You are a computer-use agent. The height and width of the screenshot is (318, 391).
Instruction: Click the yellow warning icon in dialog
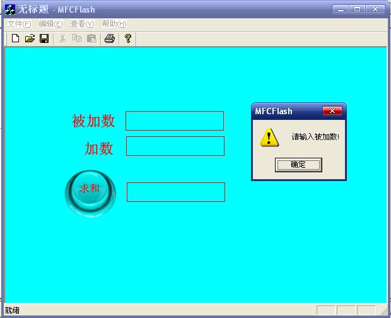[x=269, y=137]
